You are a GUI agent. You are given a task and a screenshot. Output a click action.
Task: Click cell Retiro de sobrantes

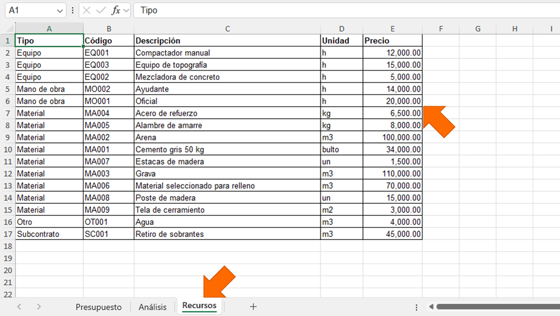point(227,234)
